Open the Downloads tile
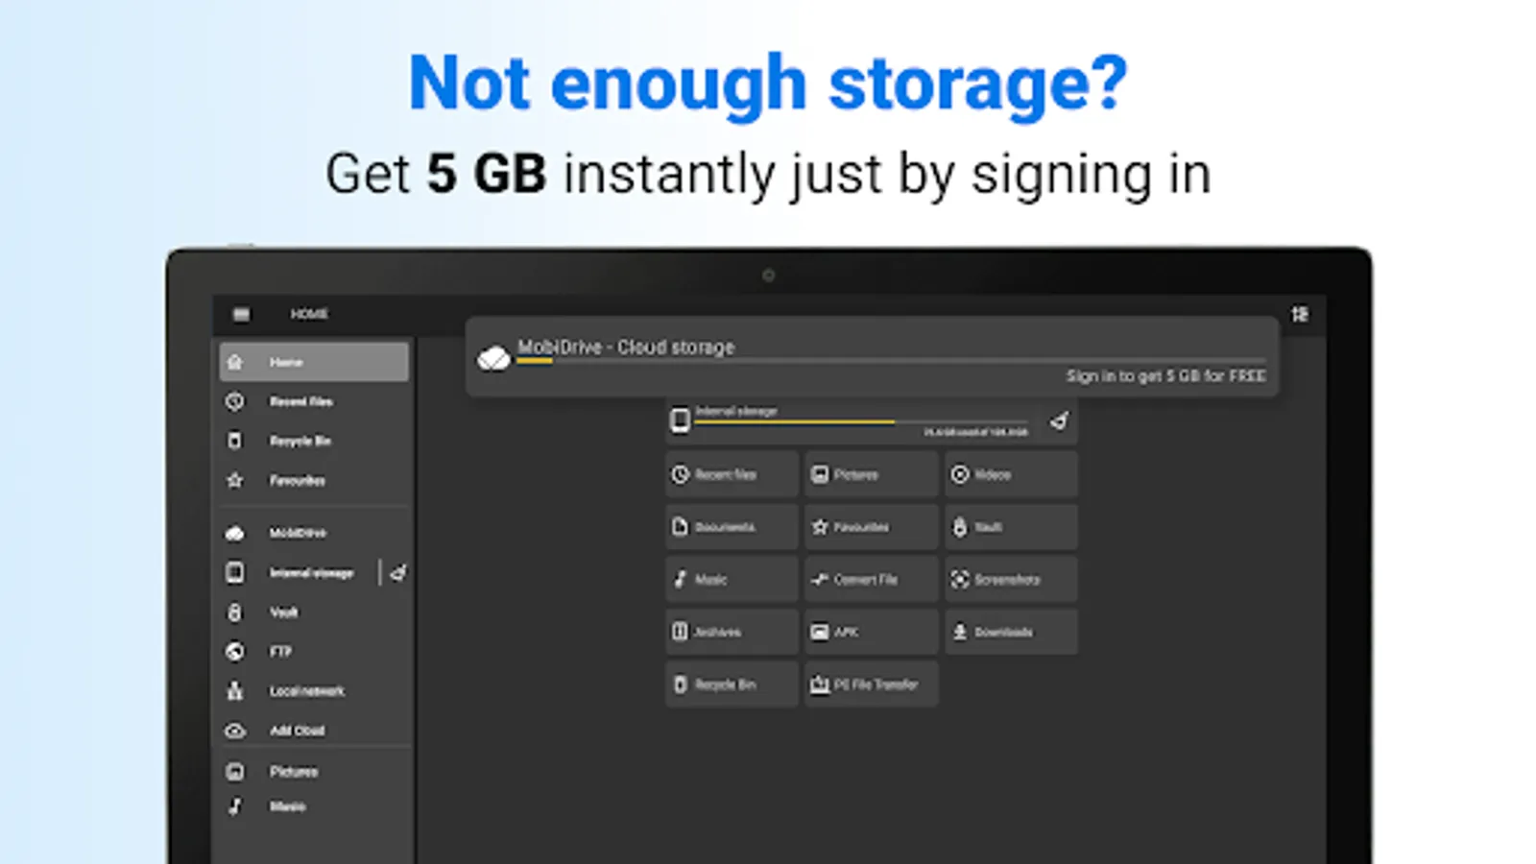 coord(1011,632)
